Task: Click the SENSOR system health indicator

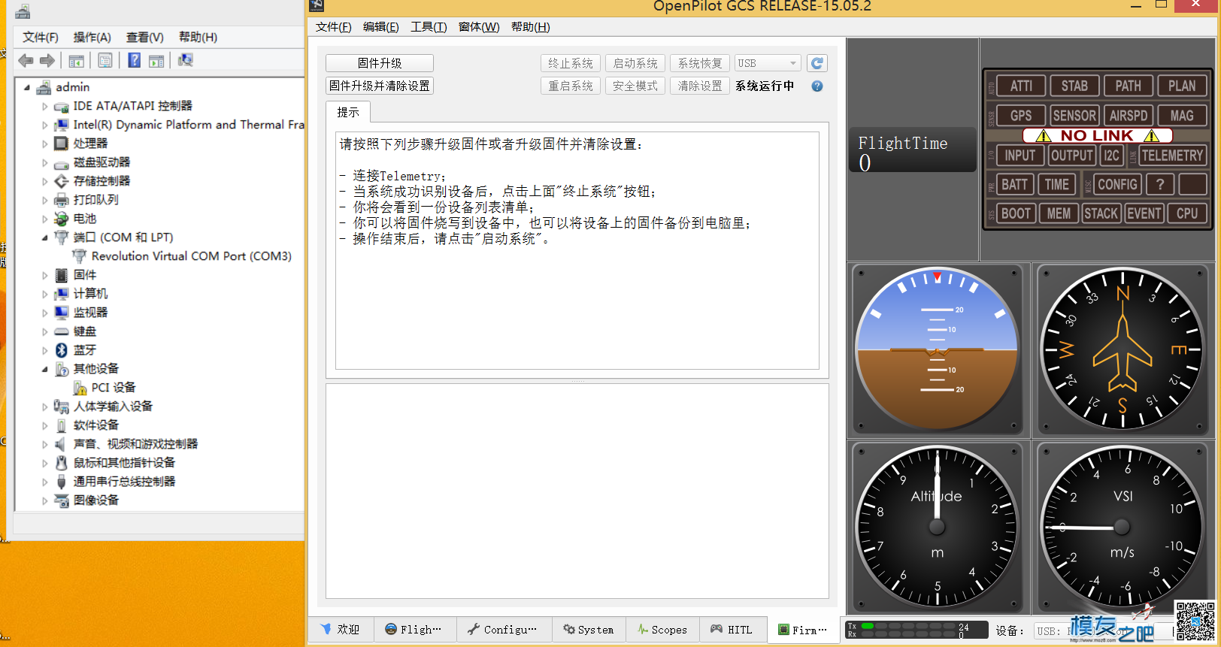Action: pos(1074,116)
